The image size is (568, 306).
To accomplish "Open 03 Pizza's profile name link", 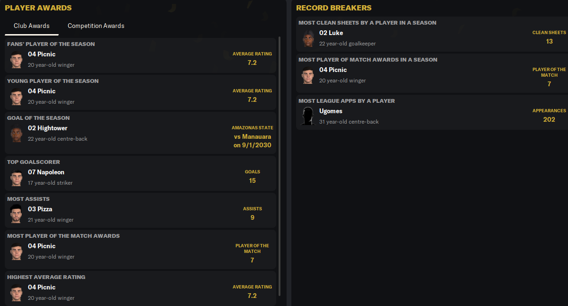I will pos(40,209).
